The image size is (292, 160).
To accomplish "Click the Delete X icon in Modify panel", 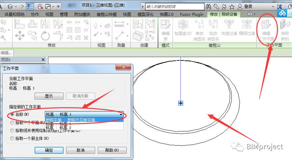I will tap(86, 38).
